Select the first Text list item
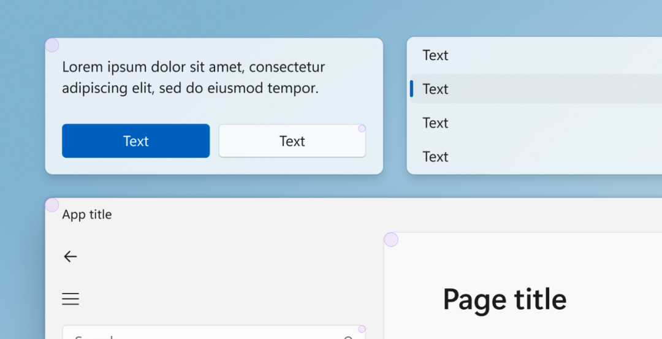Viewport: 662px width, 339px height. [436, 55]
